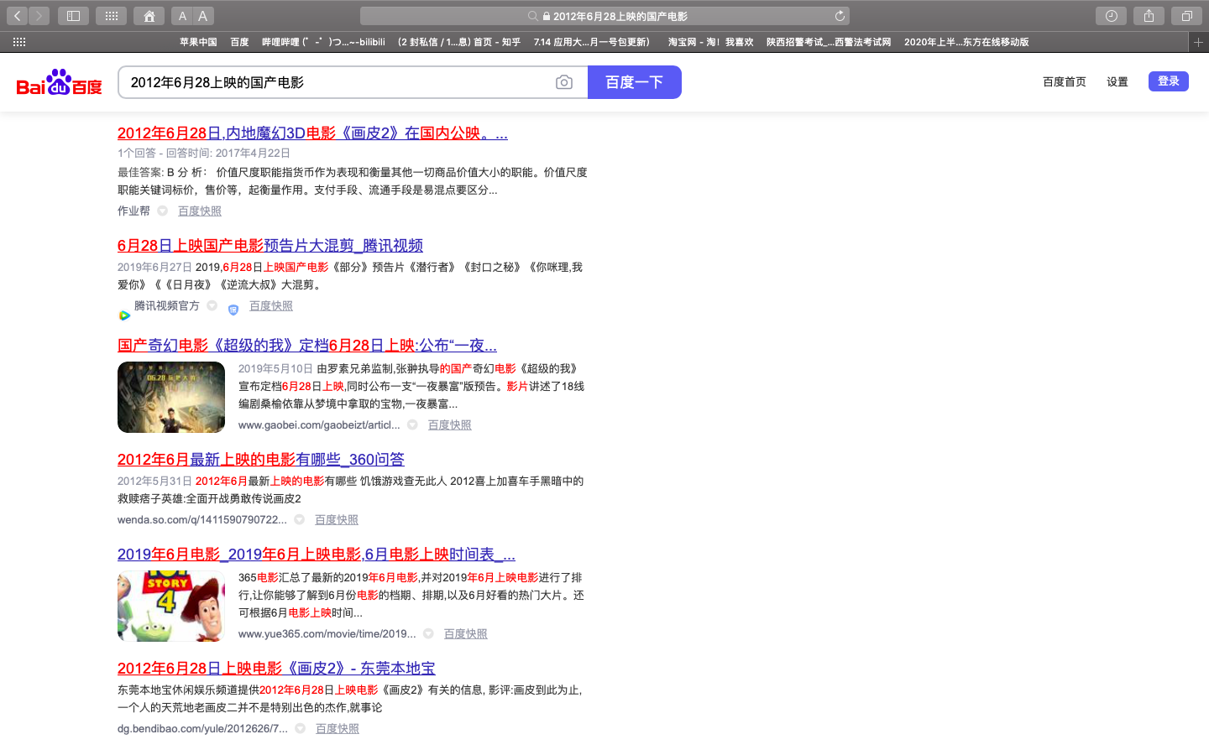Open the 百度首页 link
This screenshot has width=1209, height=755.
[x=1065, y=81]
